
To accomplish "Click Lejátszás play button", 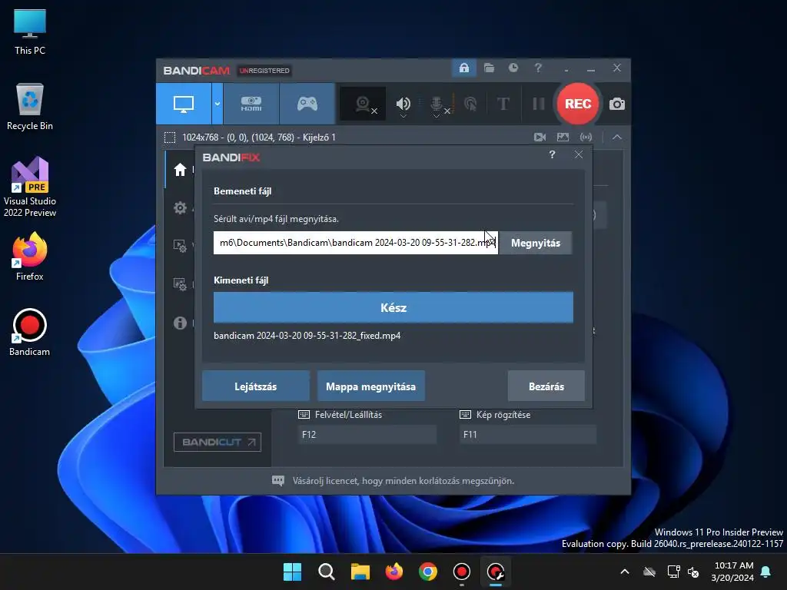I will point(255,386).
